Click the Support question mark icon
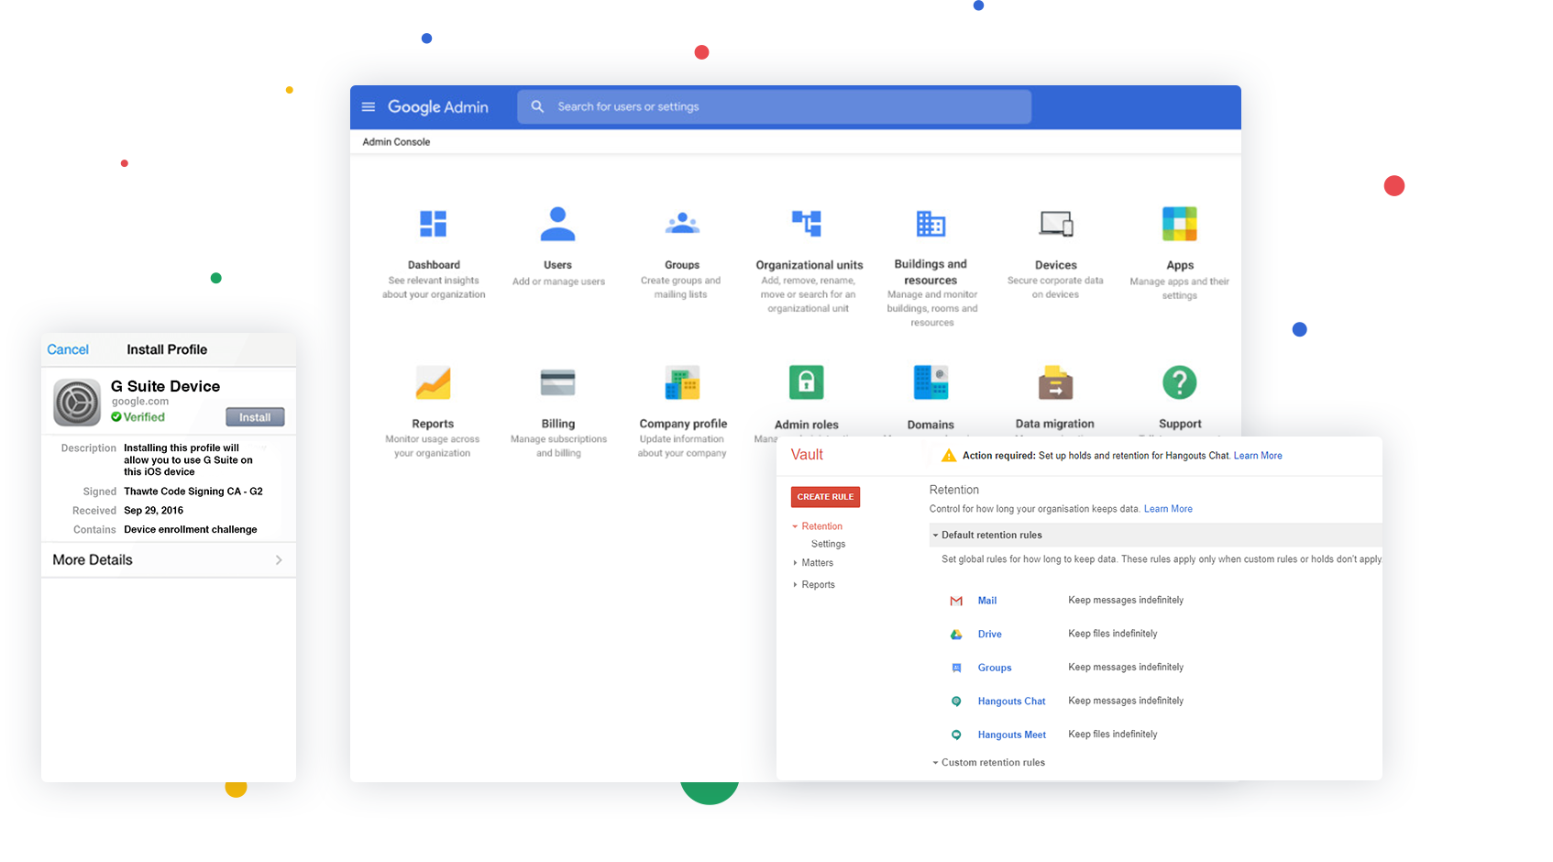The image size is (1553, 862). 1180,382
